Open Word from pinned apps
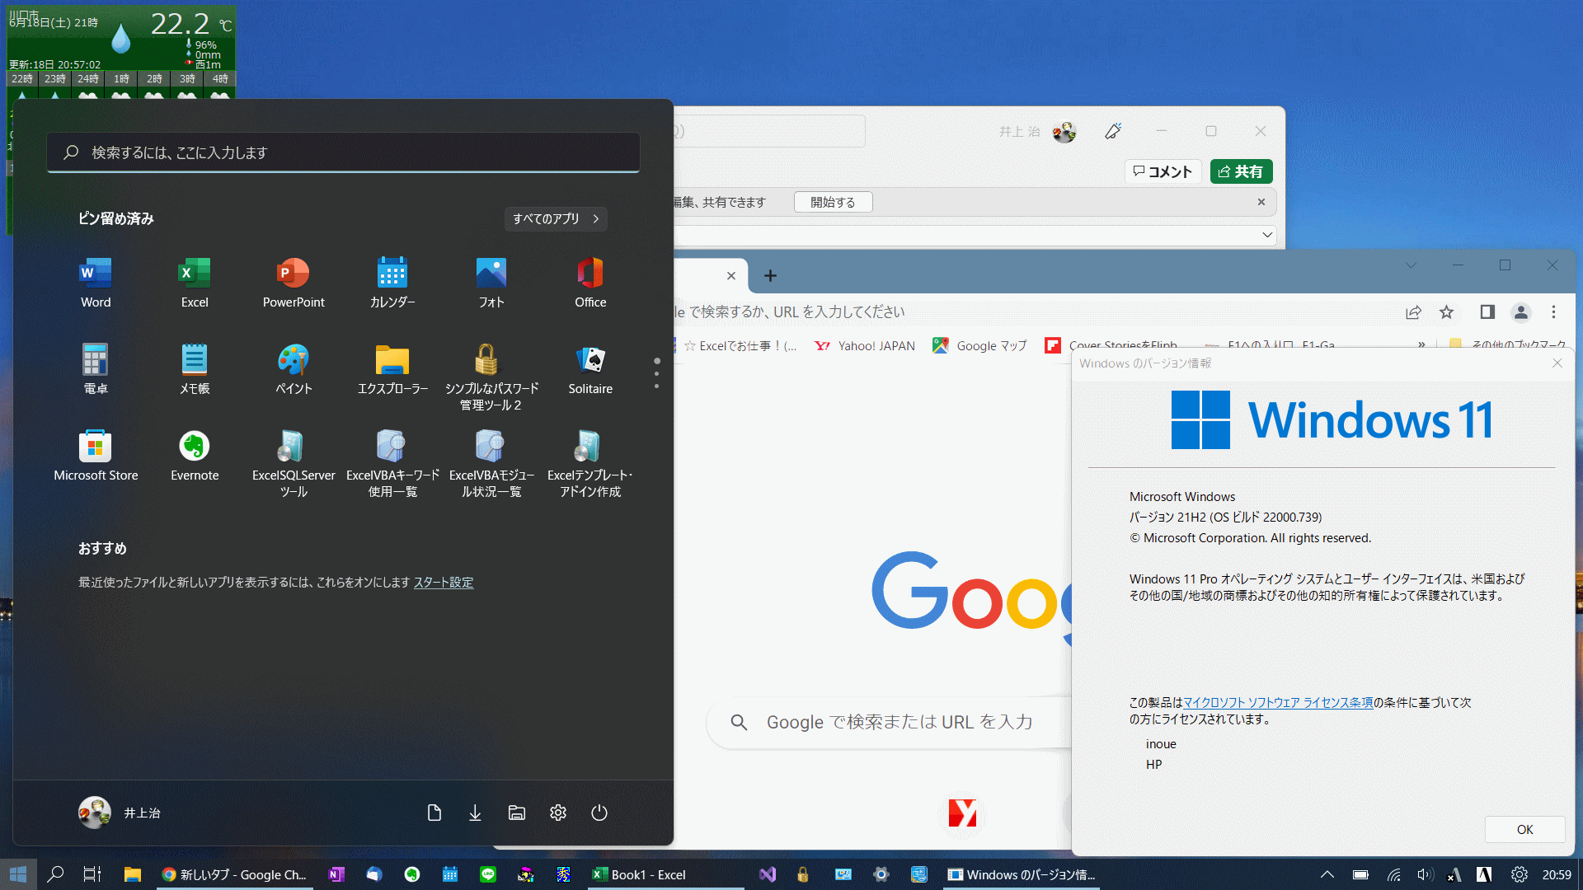1583x890 pixels. pos(96,283)
